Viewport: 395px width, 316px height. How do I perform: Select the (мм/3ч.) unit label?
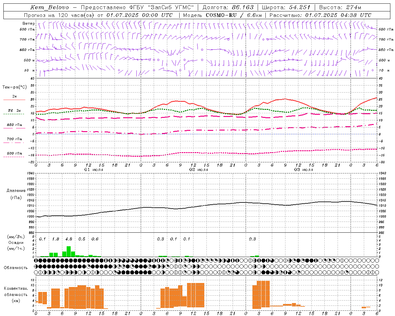point(16,237)
